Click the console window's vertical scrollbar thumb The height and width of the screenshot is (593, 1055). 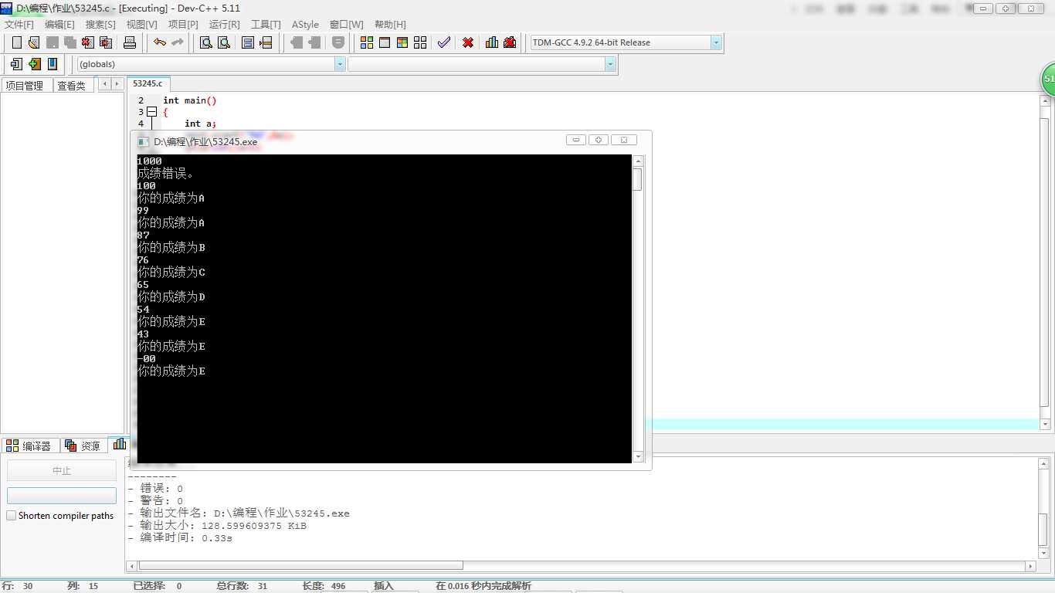638,179
